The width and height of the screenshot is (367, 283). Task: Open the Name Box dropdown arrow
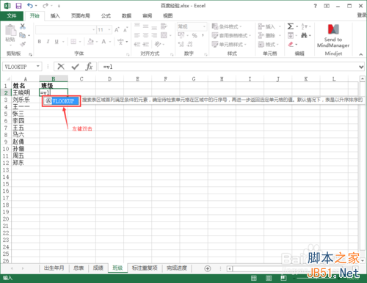coord(38,66)
